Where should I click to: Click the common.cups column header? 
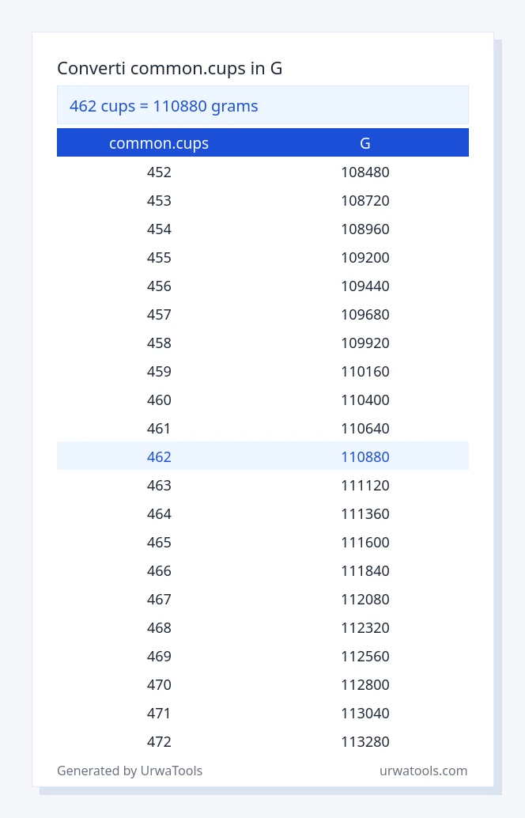158,143
